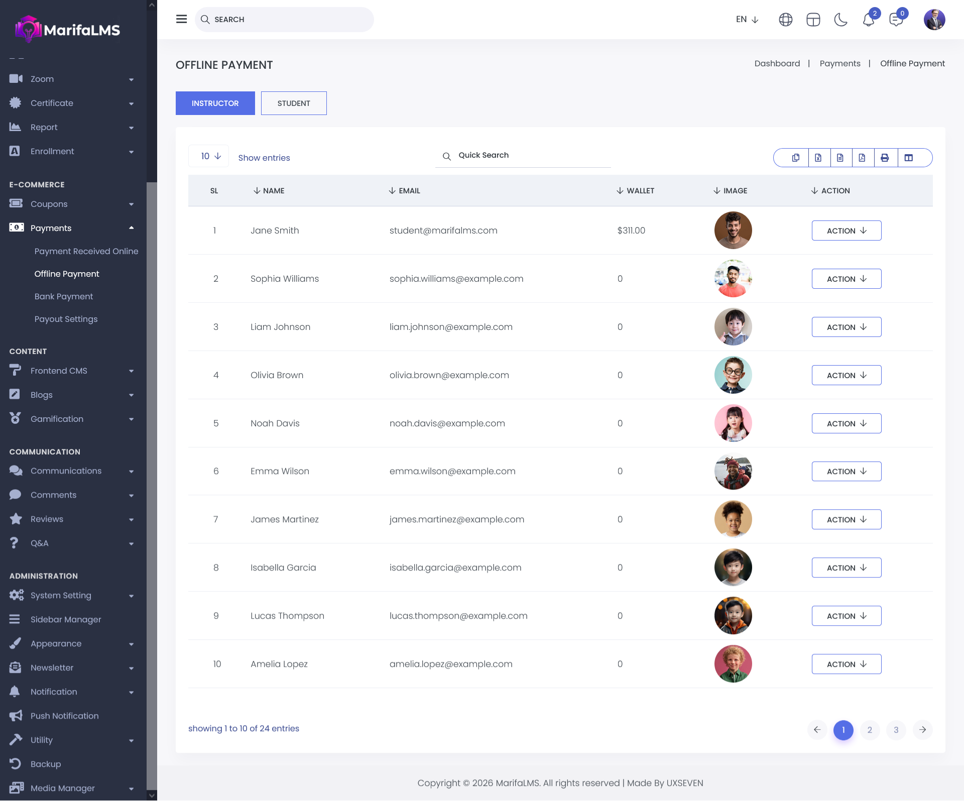Open column visibility icon in toolbar
Image resolution: width=964 pixels, height=801 pixels.
tap(909, 158)
